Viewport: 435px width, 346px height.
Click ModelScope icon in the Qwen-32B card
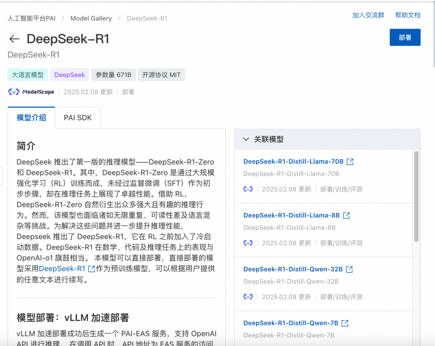pyautogui.click(x=248, y=297)
